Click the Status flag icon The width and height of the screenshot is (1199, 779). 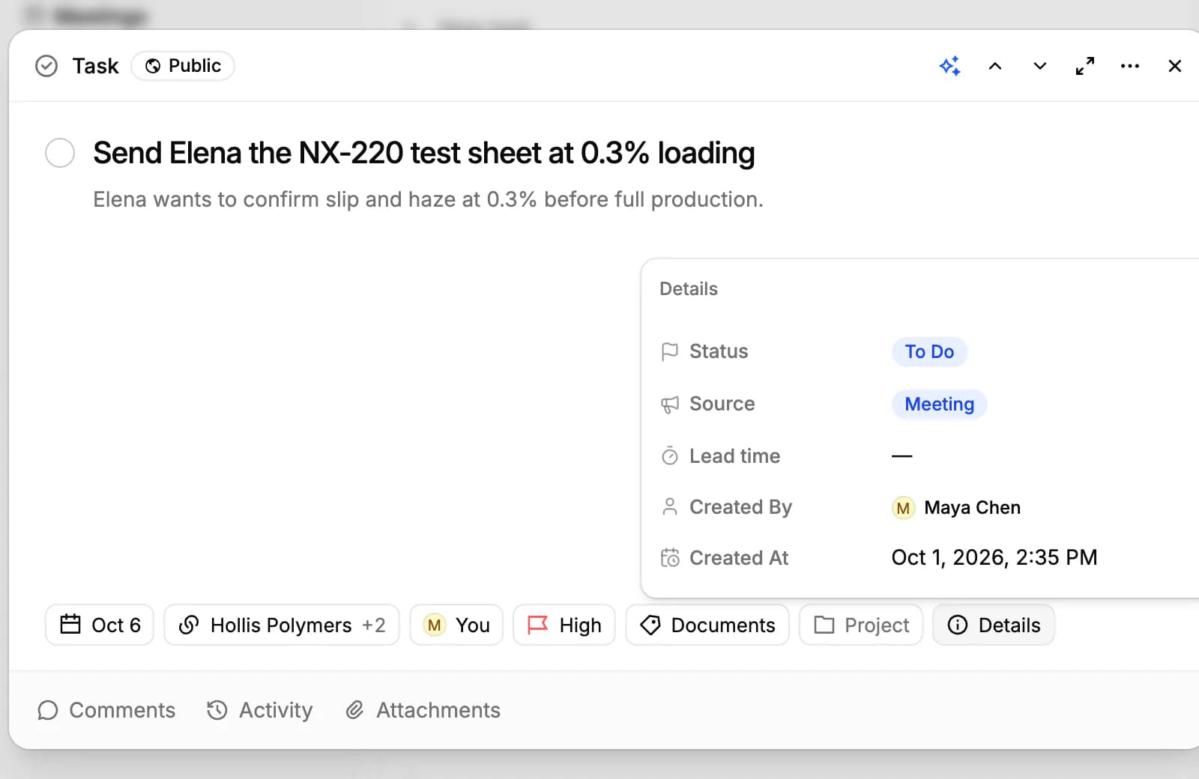pyautogui.click(x=670, y=352)
